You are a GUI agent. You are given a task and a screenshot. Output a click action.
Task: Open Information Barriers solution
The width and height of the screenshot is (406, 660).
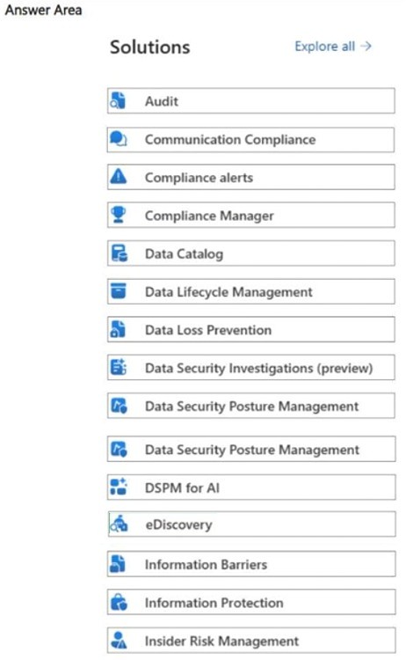tap(251, 563)
